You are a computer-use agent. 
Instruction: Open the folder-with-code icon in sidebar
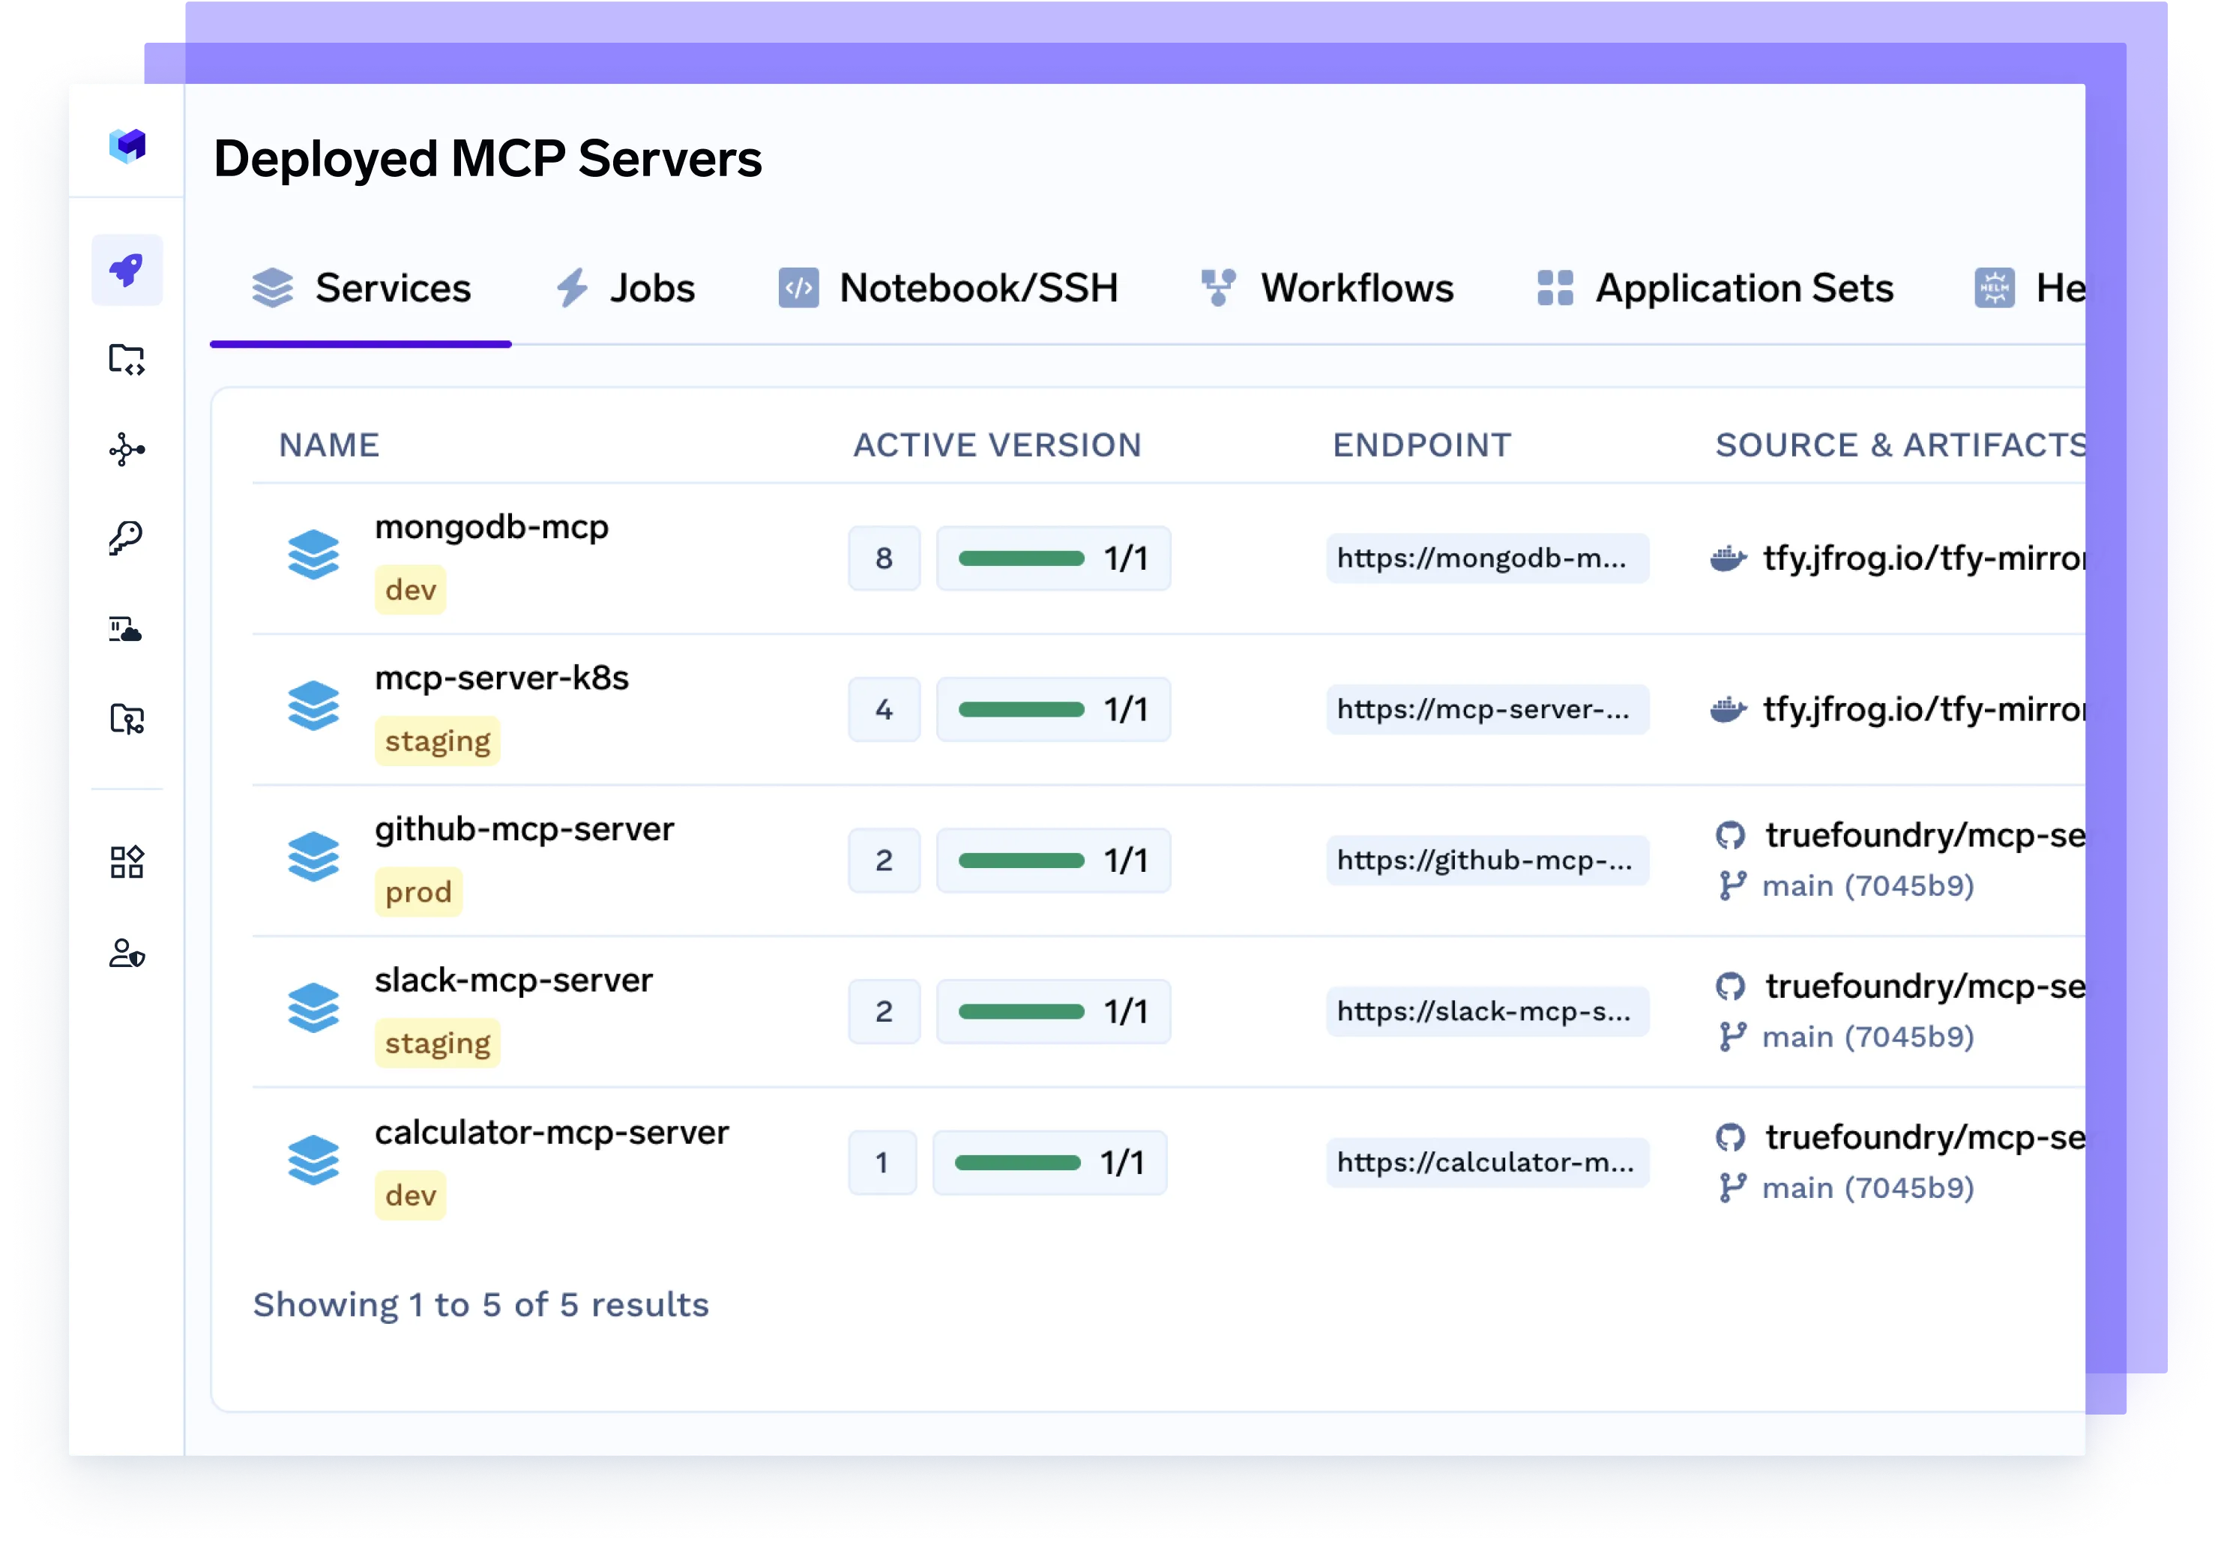(x=127, y=359)
